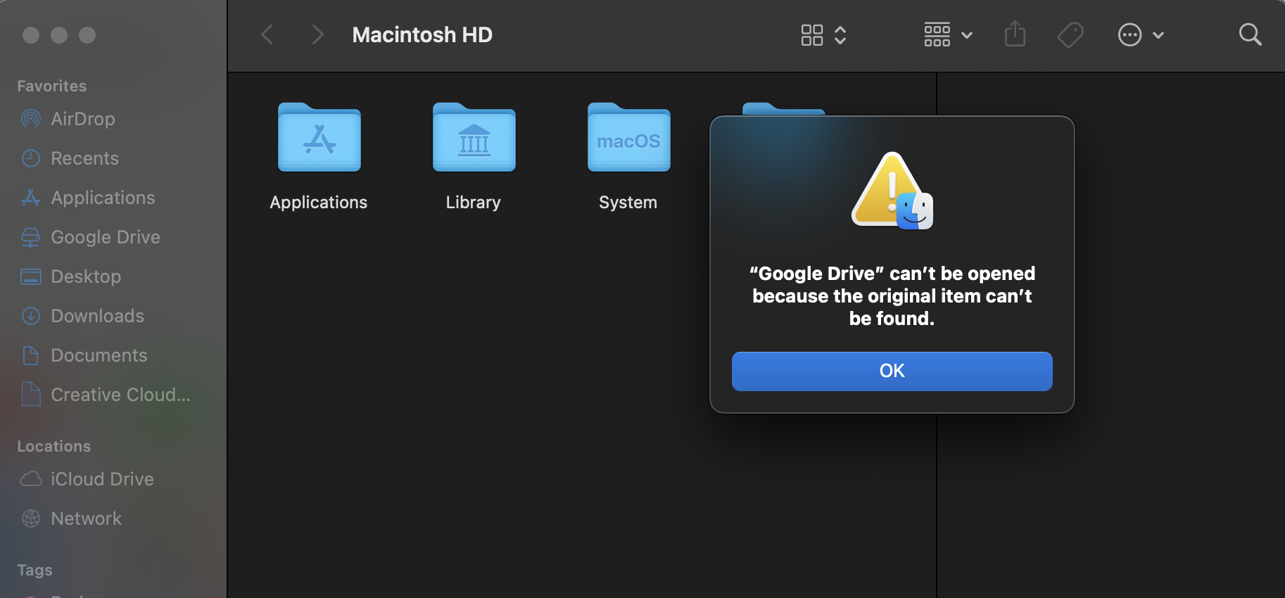This screenshot has width=1285, height=598.
Task: Click the Recents clock icon
Action: tap(31, 158)
